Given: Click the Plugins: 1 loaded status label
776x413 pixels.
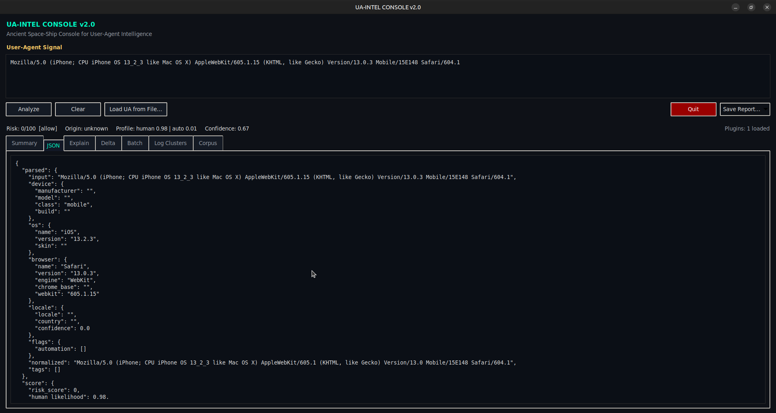Looking at the screenshot, I should [746, 129].
